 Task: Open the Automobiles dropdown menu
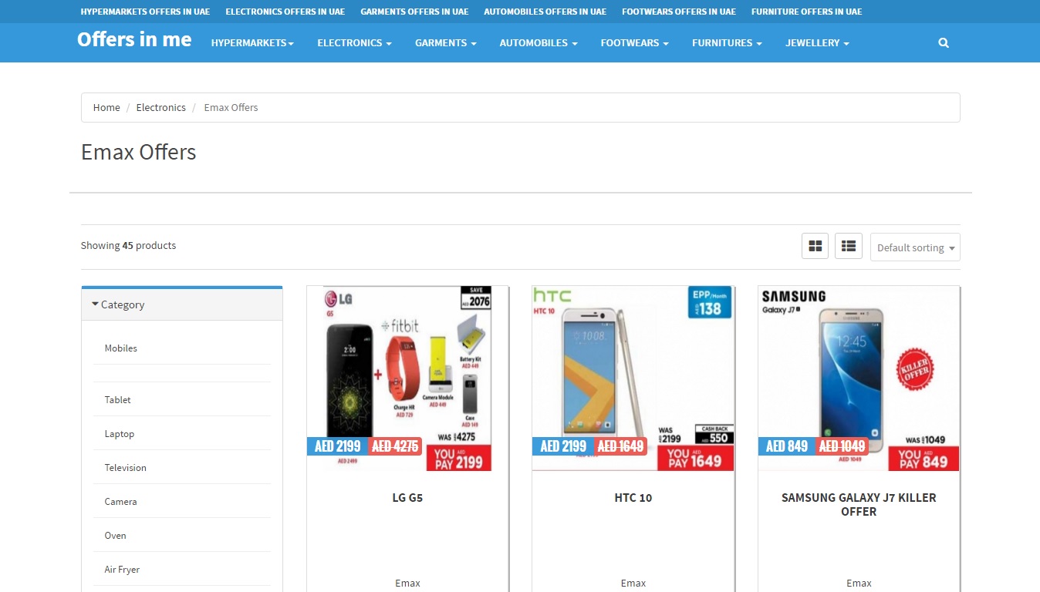[x=539, y=43]
